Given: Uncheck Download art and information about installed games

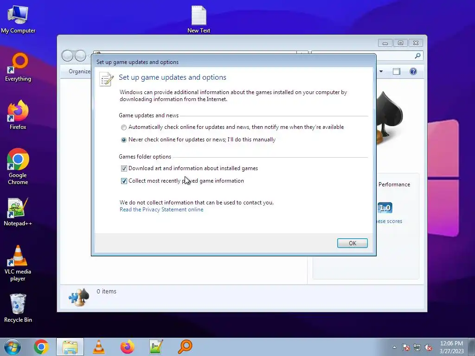Looking at the screenshot, I should pyautogui.click(x=124, y=168).
